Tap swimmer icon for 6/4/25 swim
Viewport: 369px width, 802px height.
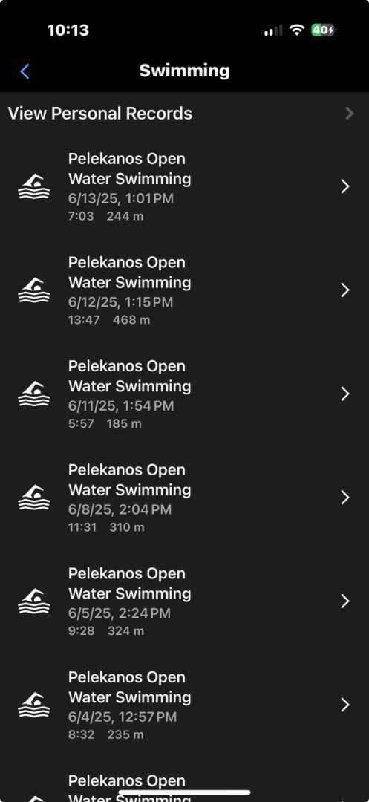pos(34,705)
